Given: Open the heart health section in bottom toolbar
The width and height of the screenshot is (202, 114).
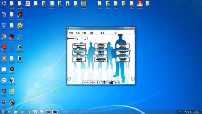Looking at the screenshot, I should tap(87, 82).
